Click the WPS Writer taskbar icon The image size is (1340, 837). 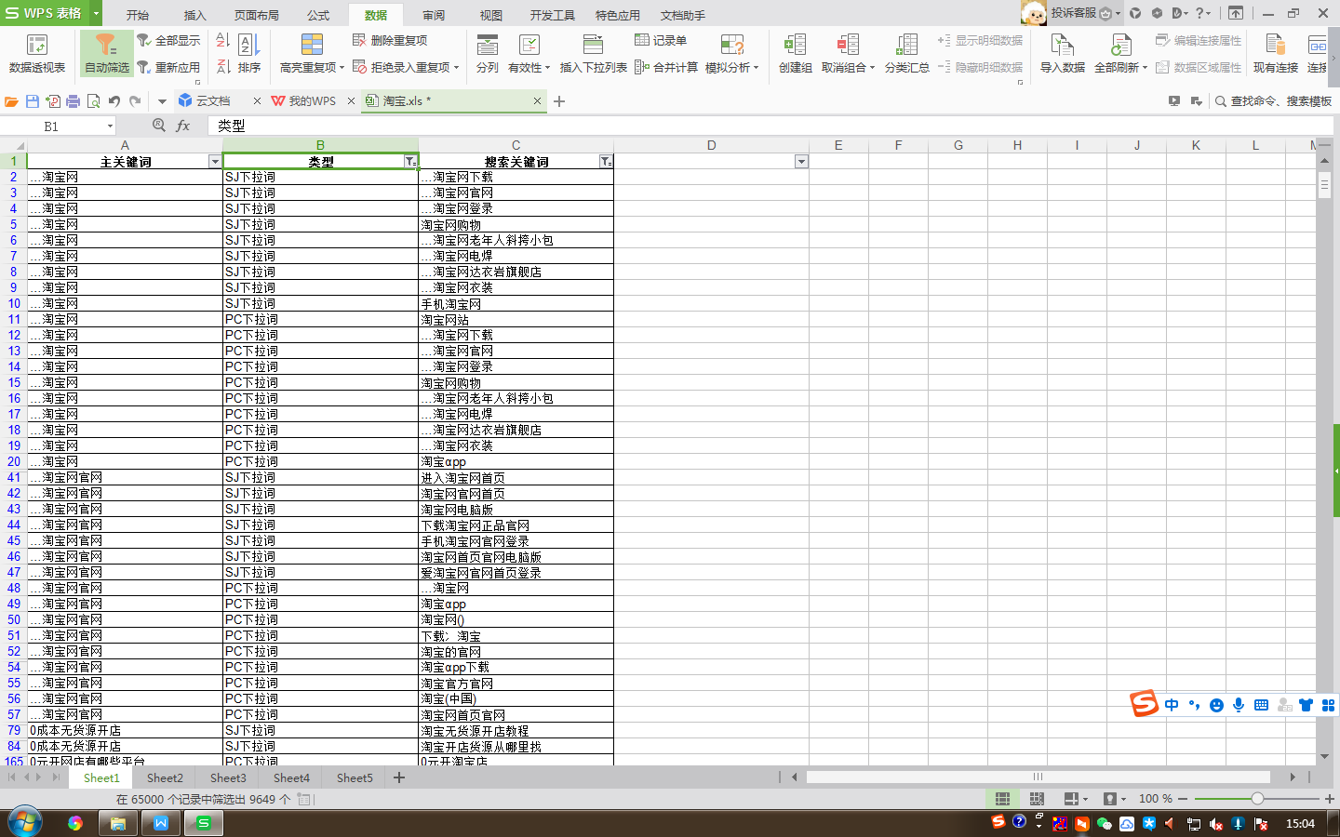point(161,823)
